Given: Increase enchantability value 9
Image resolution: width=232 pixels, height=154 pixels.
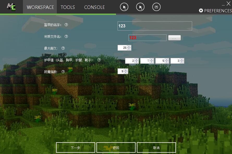Looking at the screenshot, I should (x=126, y=70).
